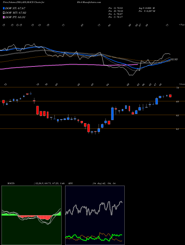
Task: Click ADX (14 day) 42, +34, -14 text
Action: pyautogui.click(x=104, y=183)
